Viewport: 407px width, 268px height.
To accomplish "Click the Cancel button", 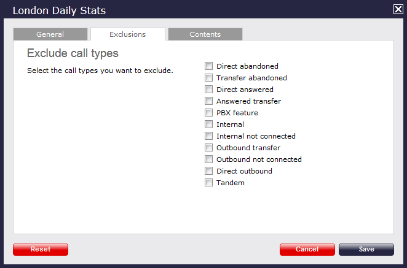I will point(307,250).
